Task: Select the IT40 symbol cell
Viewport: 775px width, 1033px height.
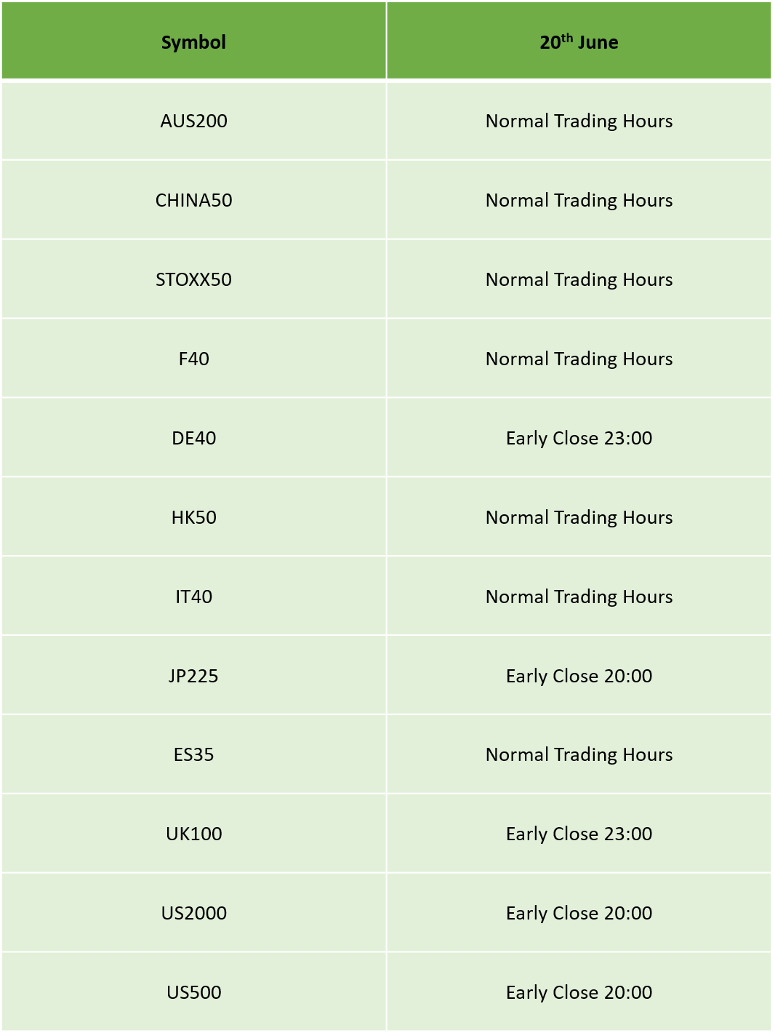Action: (193, 597)
